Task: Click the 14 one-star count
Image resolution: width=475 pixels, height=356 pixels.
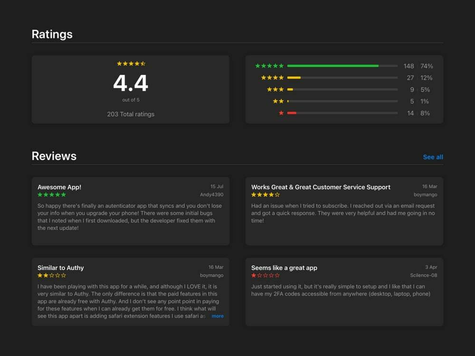Action: tap(410, 113)
